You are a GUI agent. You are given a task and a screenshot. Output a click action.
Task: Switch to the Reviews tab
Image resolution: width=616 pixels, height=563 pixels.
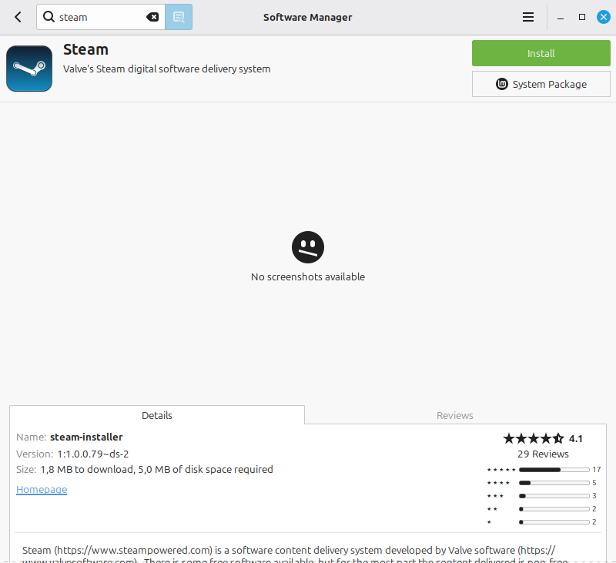[x=455, y=415]
